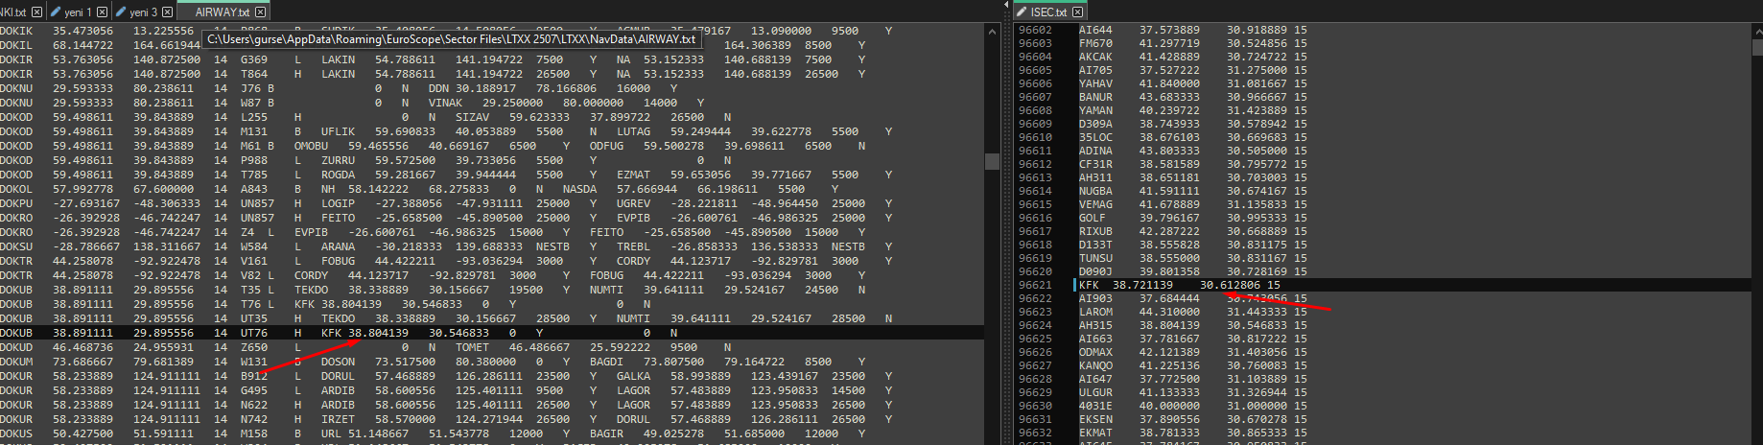Click the DOKIL line in AIRWAY.txt
The height and width of the screenshot is (445, 1763).
(432, 45)
